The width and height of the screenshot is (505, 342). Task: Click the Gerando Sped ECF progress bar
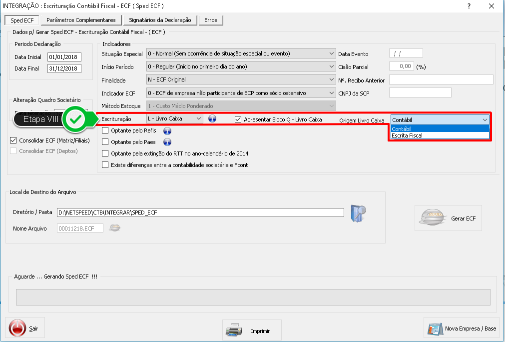pyautogui.click(x=252, y=298)
